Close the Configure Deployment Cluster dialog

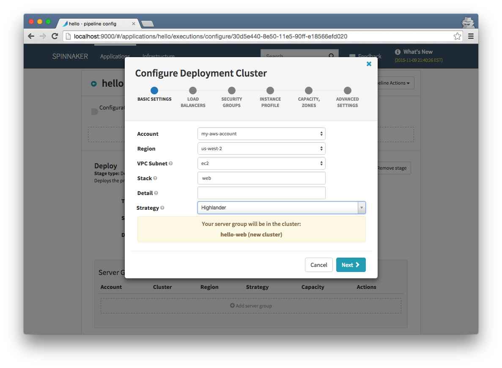[x=369, y=64]
